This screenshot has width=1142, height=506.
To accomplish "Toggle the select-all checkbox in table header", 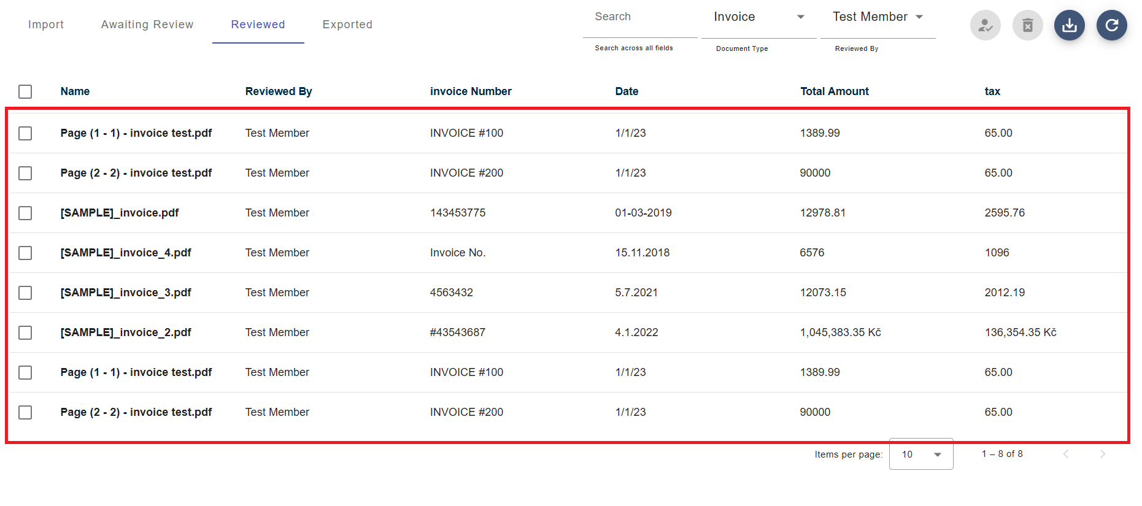I will 25,91.
